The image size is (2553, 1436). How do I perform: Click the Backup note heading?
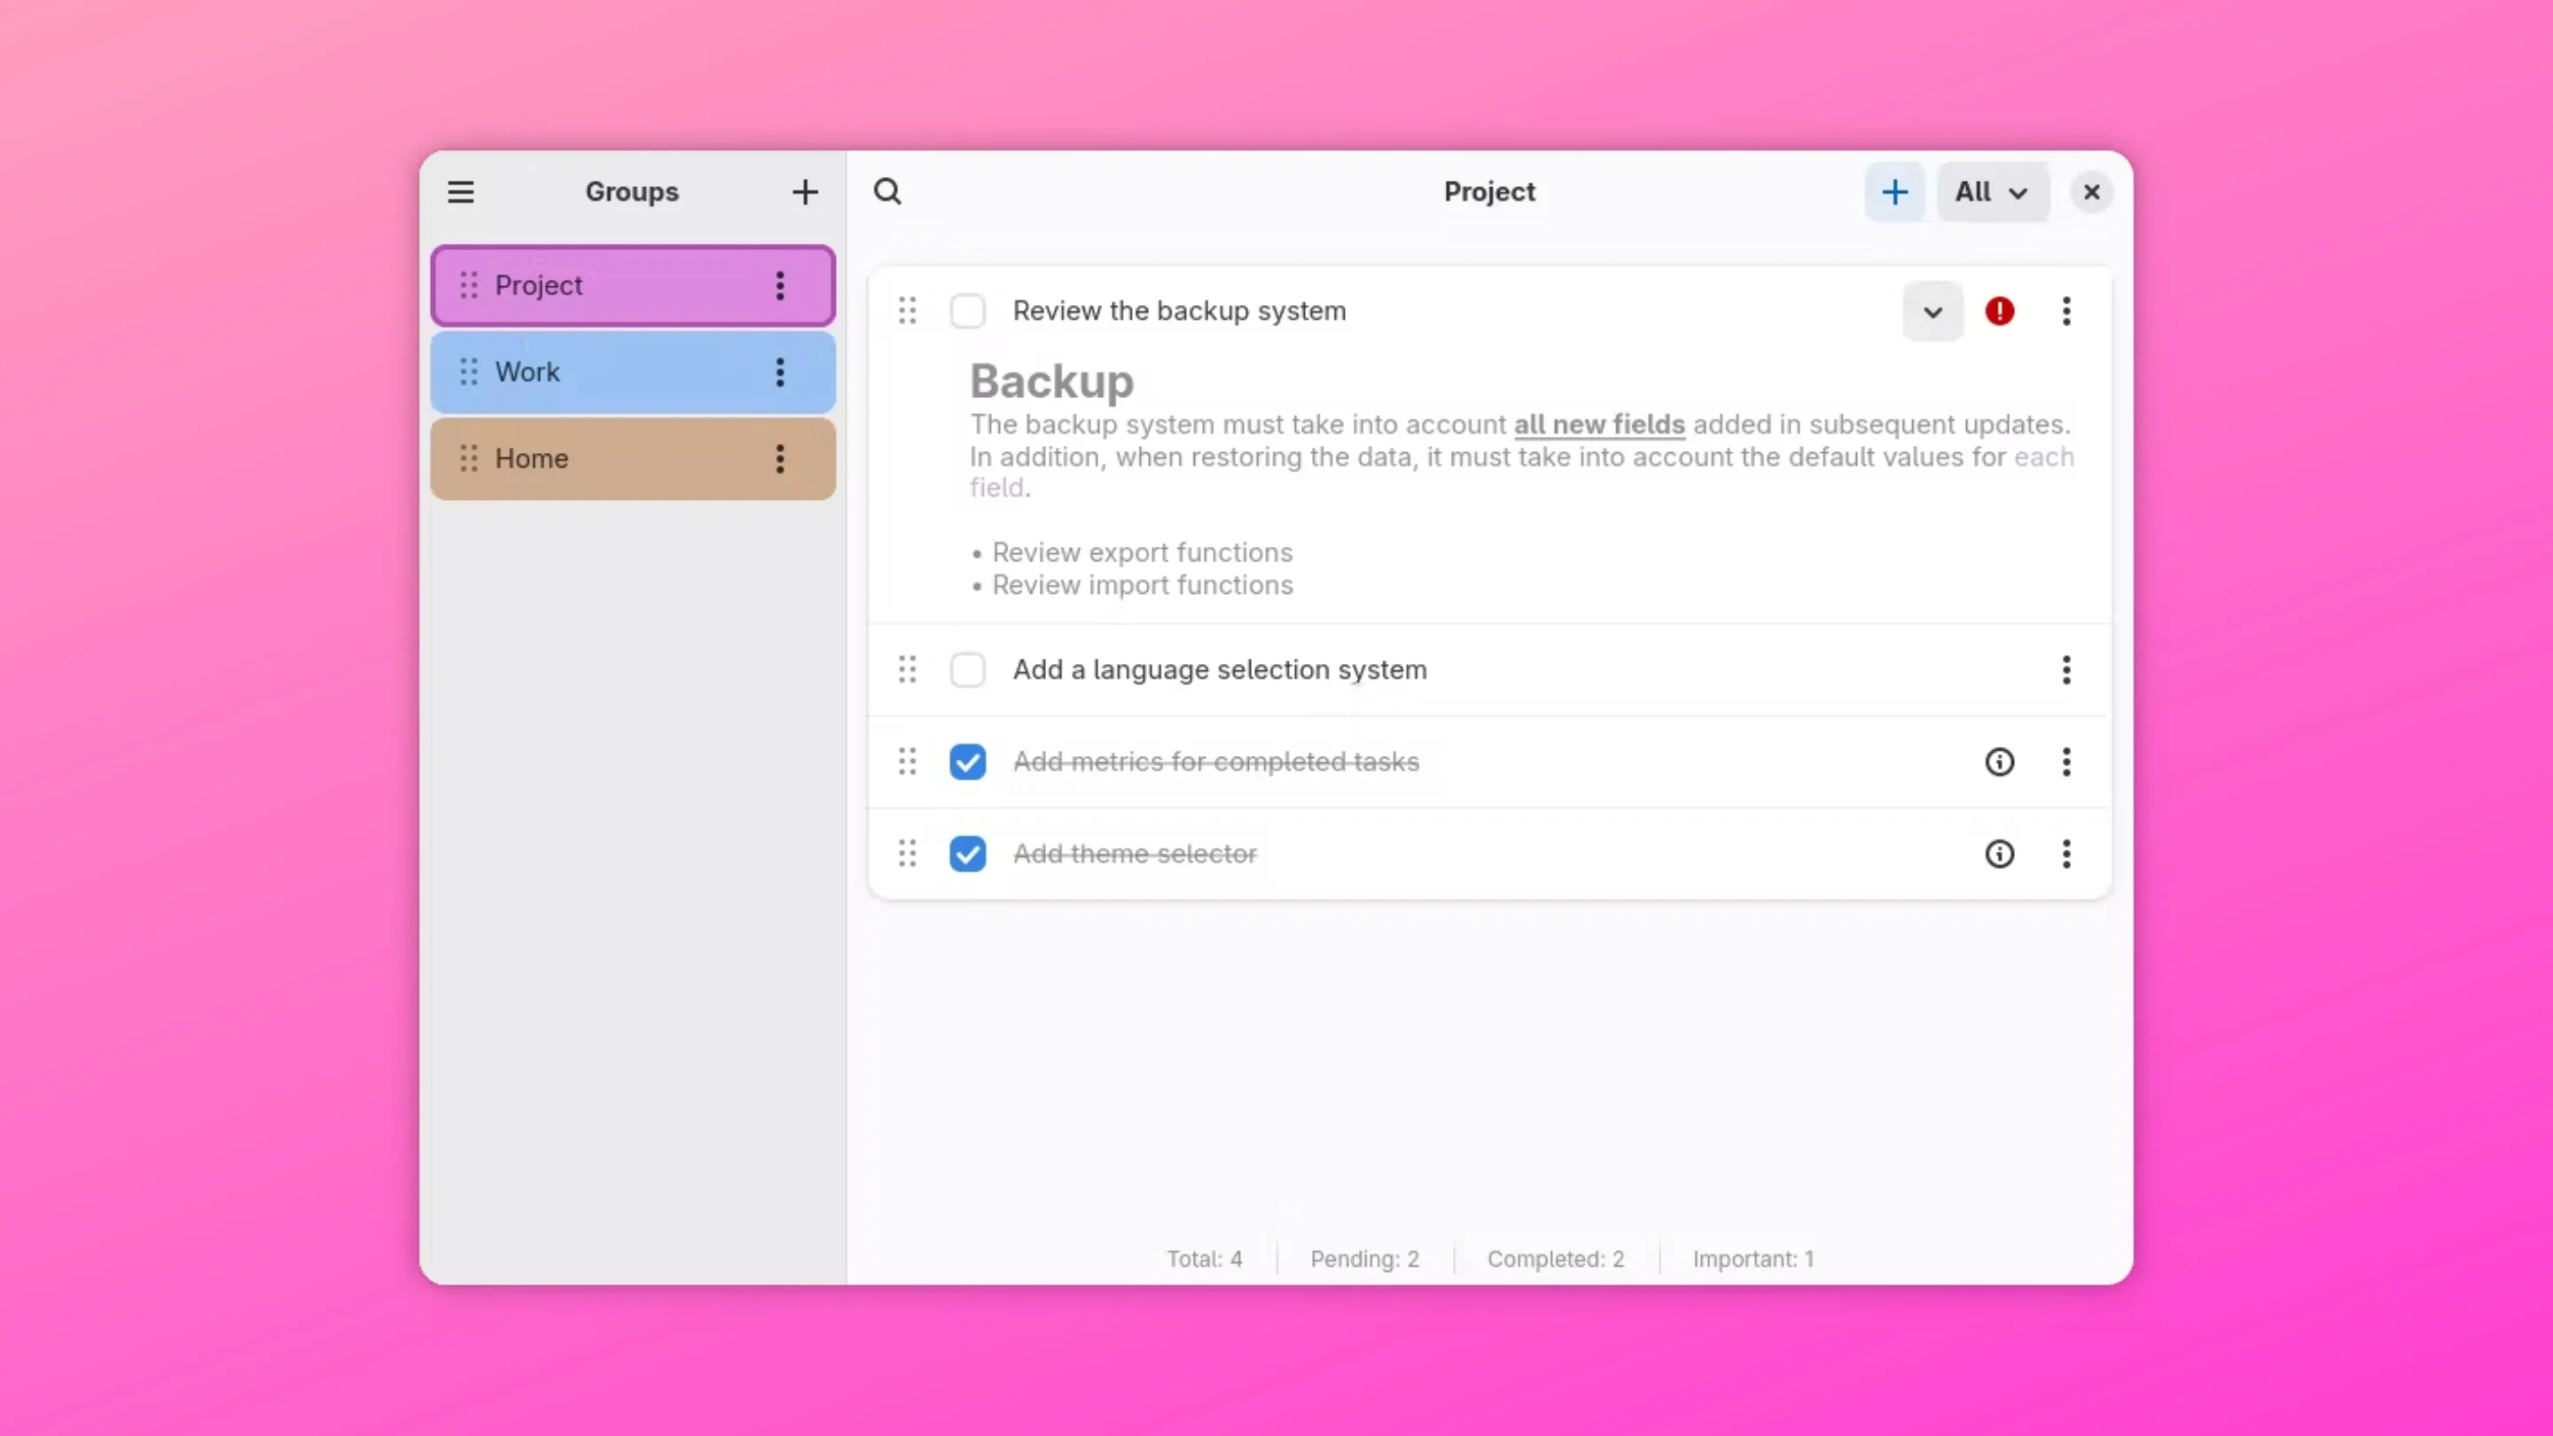tap(1051, 381)
